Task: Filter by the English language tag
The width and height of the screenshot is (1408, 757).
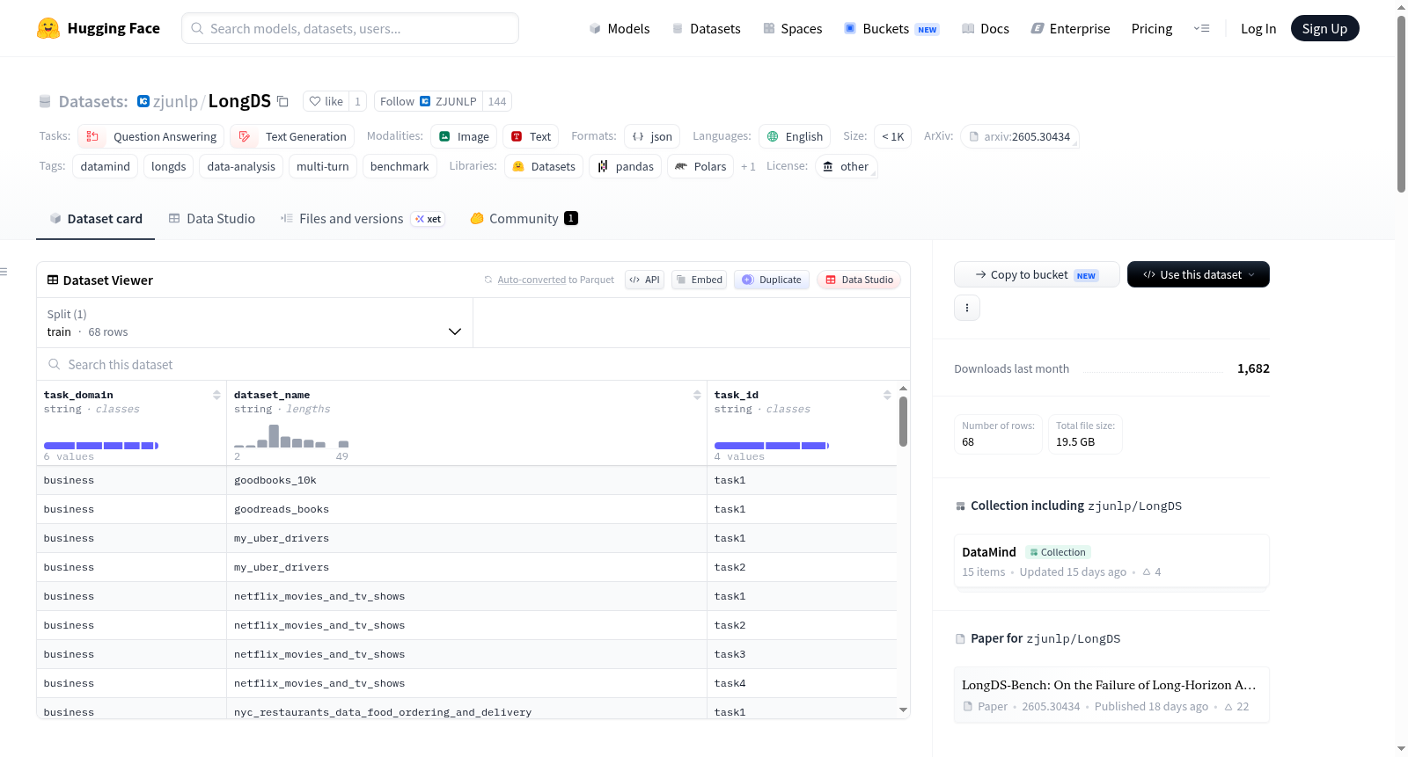Action: [x=795, y=136]
